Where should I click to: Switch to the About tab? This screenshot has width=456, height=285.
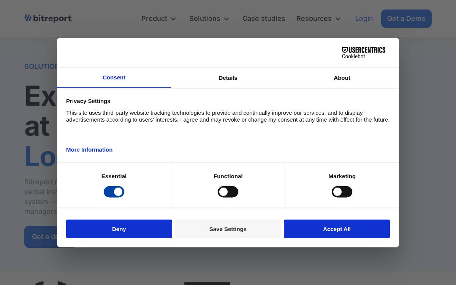point(342,78)
